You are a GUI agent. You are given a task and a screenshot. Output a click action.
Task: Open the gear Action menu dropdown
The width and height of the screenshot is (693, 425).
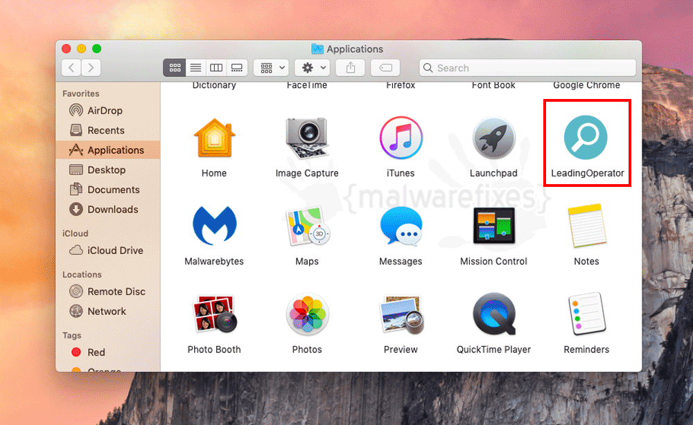point(313,68)
